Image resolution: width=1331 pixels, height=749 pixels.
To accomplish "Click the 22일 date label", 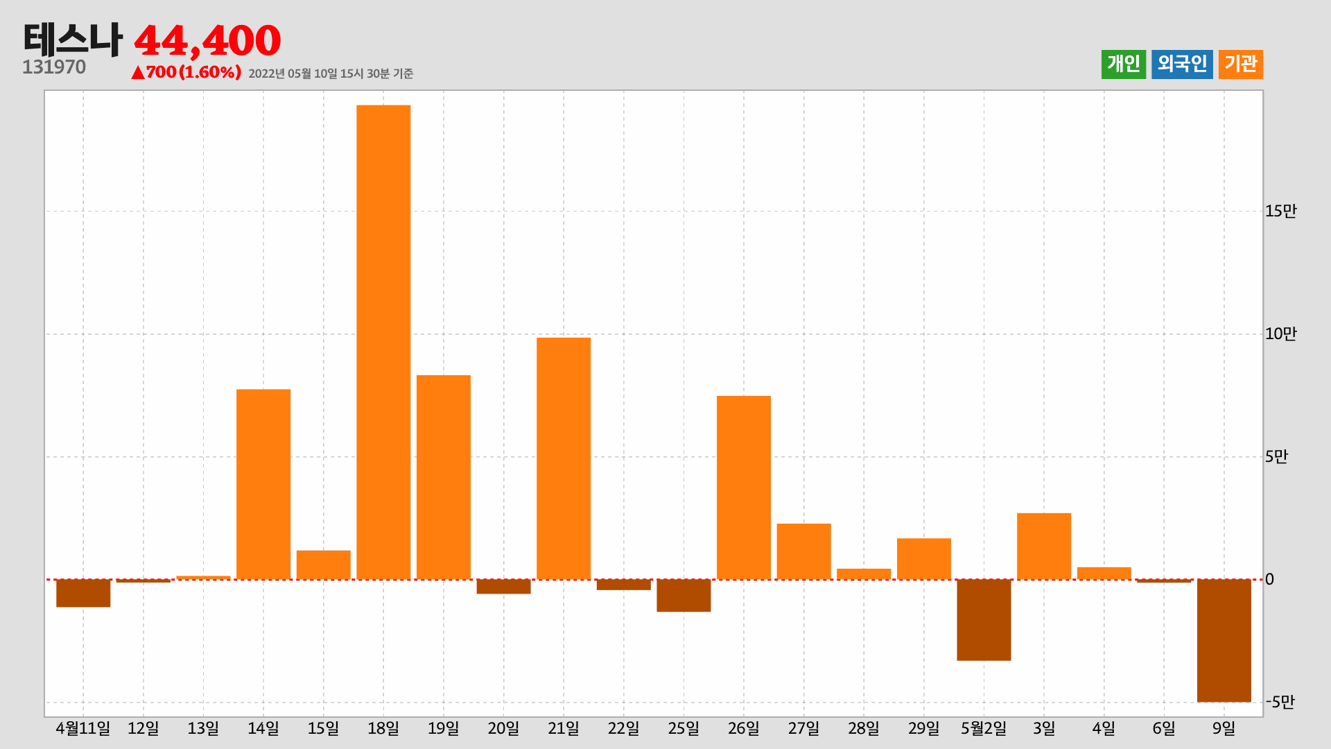I will click(x=624, y=728).
